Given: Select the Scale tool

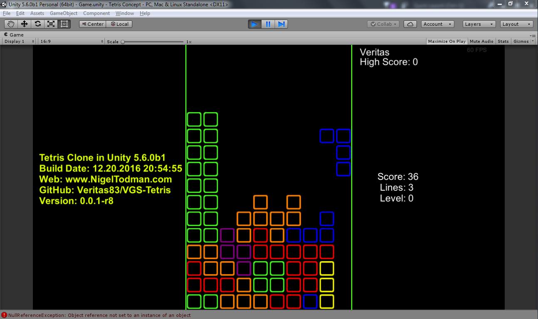Looking at the screenshot, I should [x=51, y=24].
